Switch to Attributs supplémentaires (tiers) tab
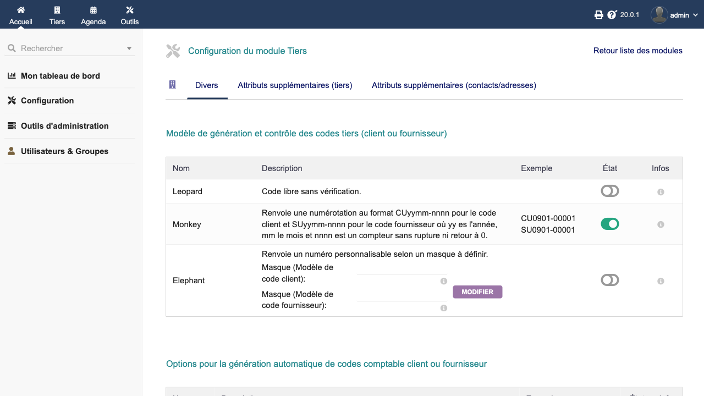This screenshot has height=396, width=704. (295, 85)
